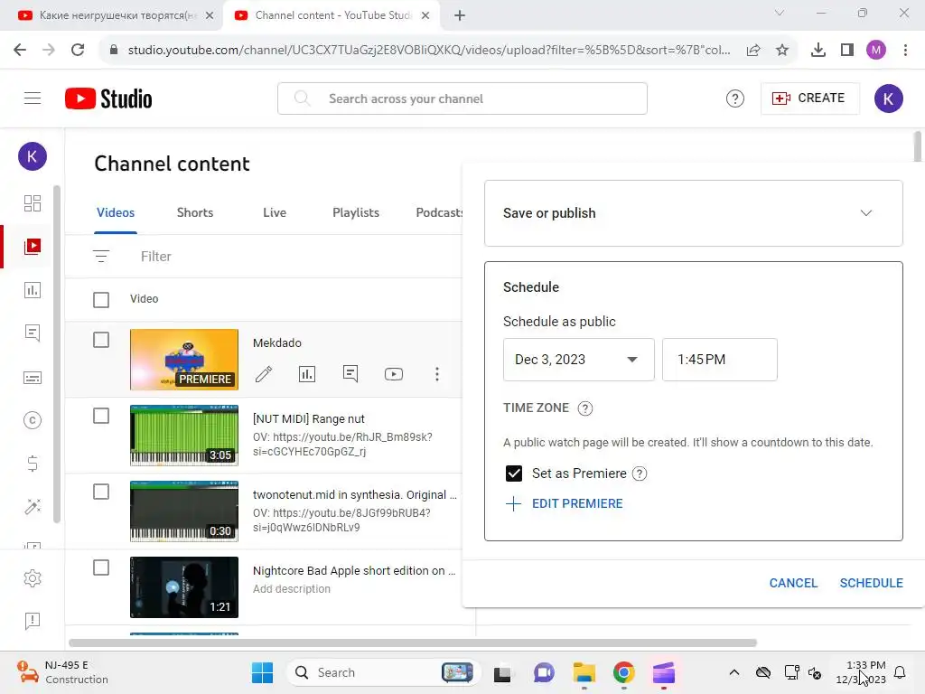The image size is (925, 694).
Task: Expand Save or publish section
Action: coord(693,213)
